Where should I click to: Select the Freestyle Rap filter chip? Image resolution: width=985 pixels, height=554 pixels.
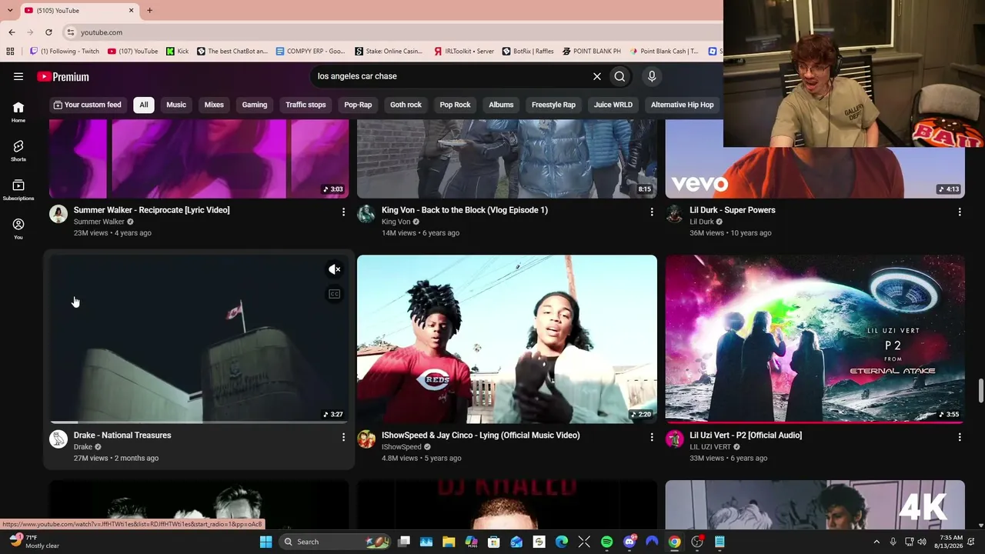tap(553, 105)
